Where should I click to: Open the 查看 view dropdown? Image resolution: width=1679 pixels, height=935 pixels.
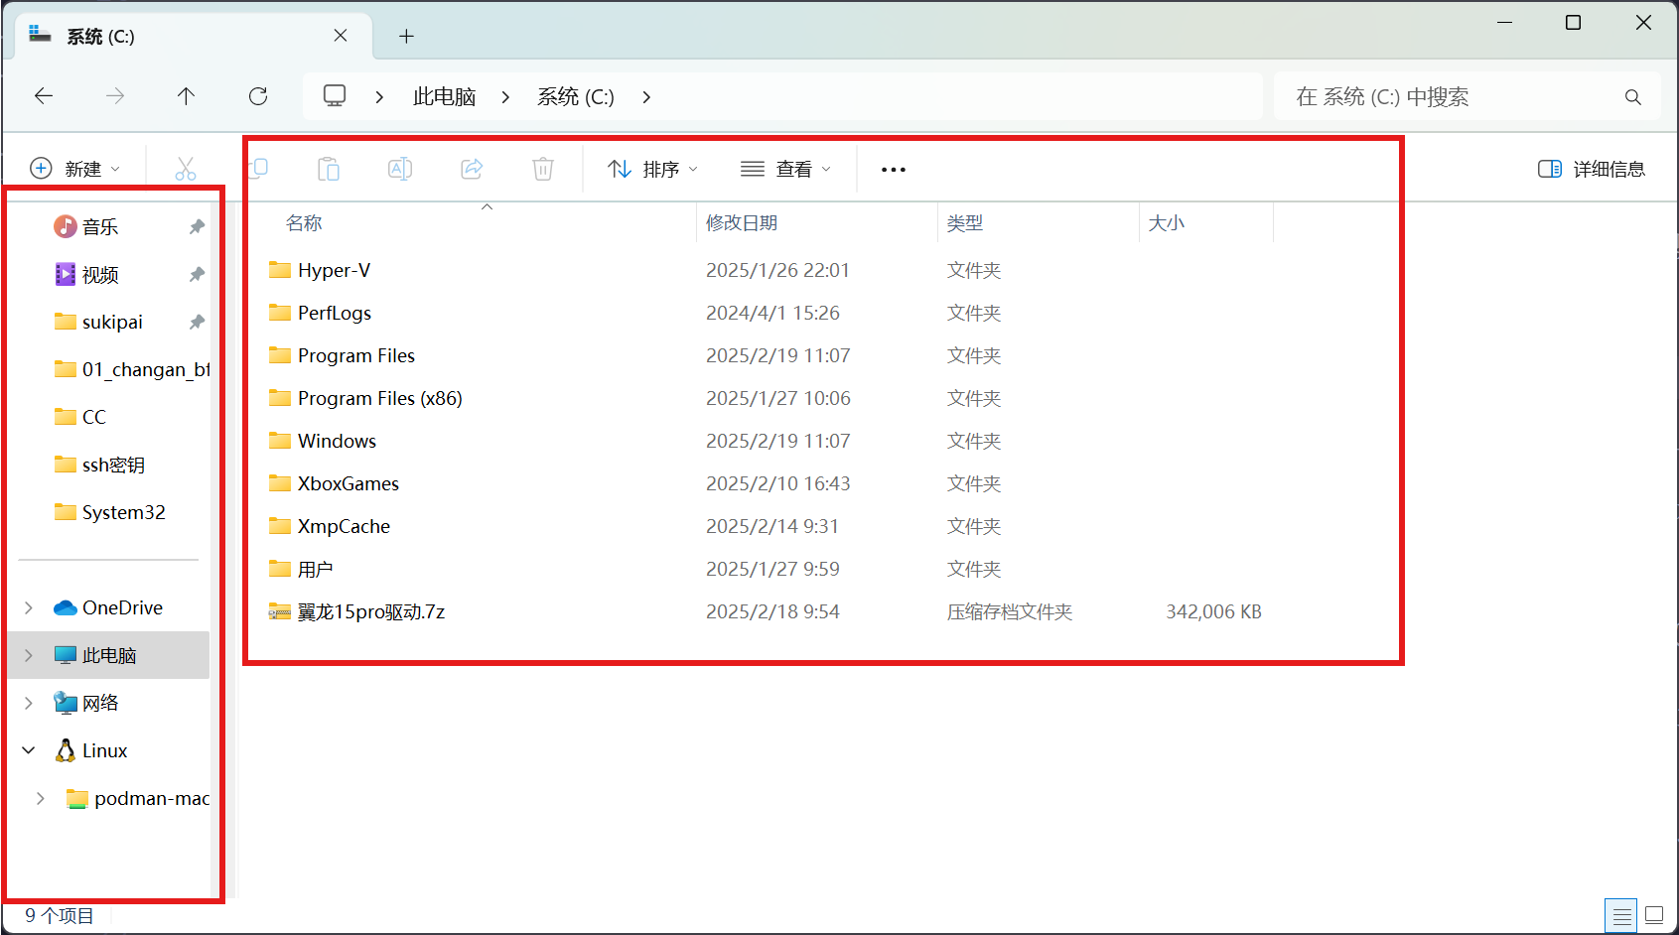(x=785, y=169)
